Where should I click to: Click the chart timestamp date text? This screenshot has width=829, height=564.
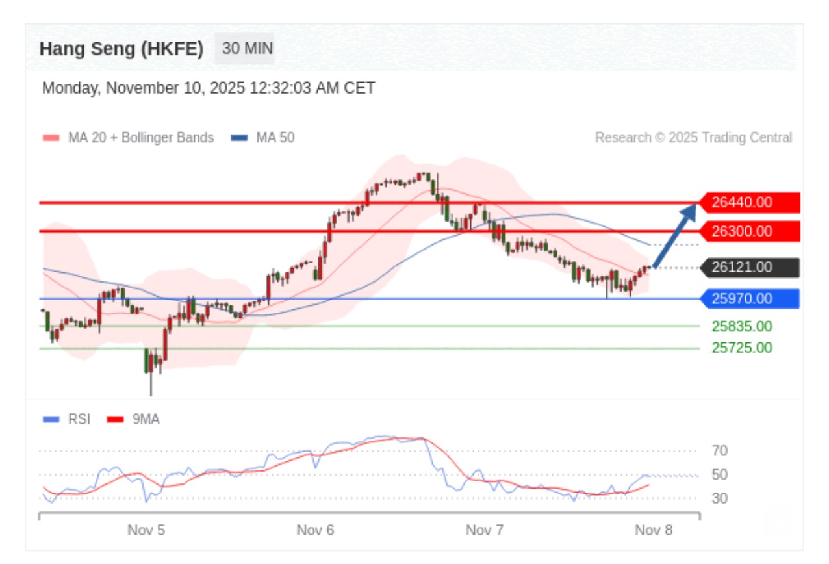click(208, 88)
